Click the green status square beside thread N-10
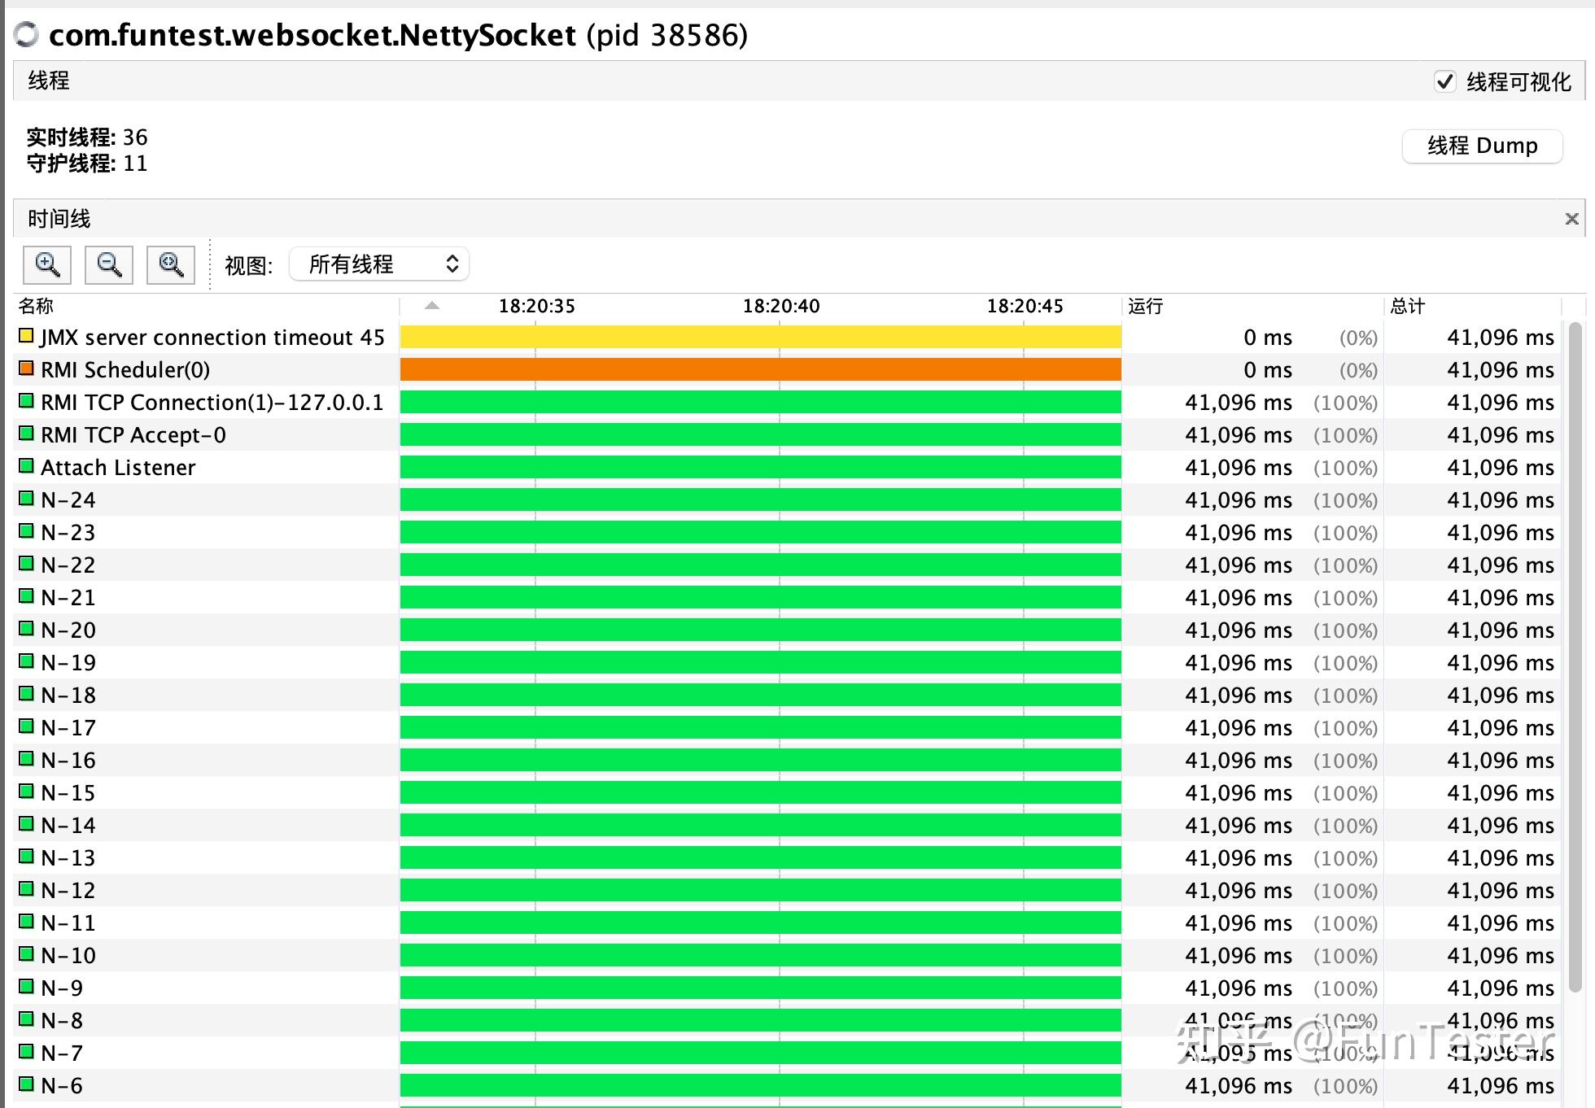The image size is (1595, 1108). (24, 953)
